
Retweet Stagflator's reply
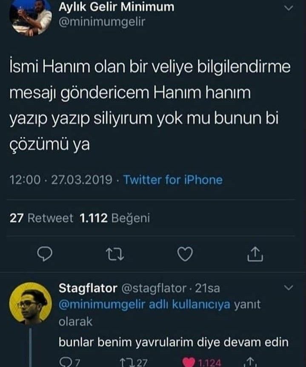pos(126,363)
